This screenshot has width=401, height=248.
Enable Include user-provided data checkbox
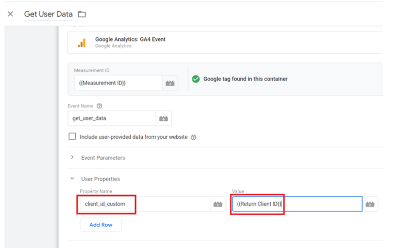click(x=72, y=136)
